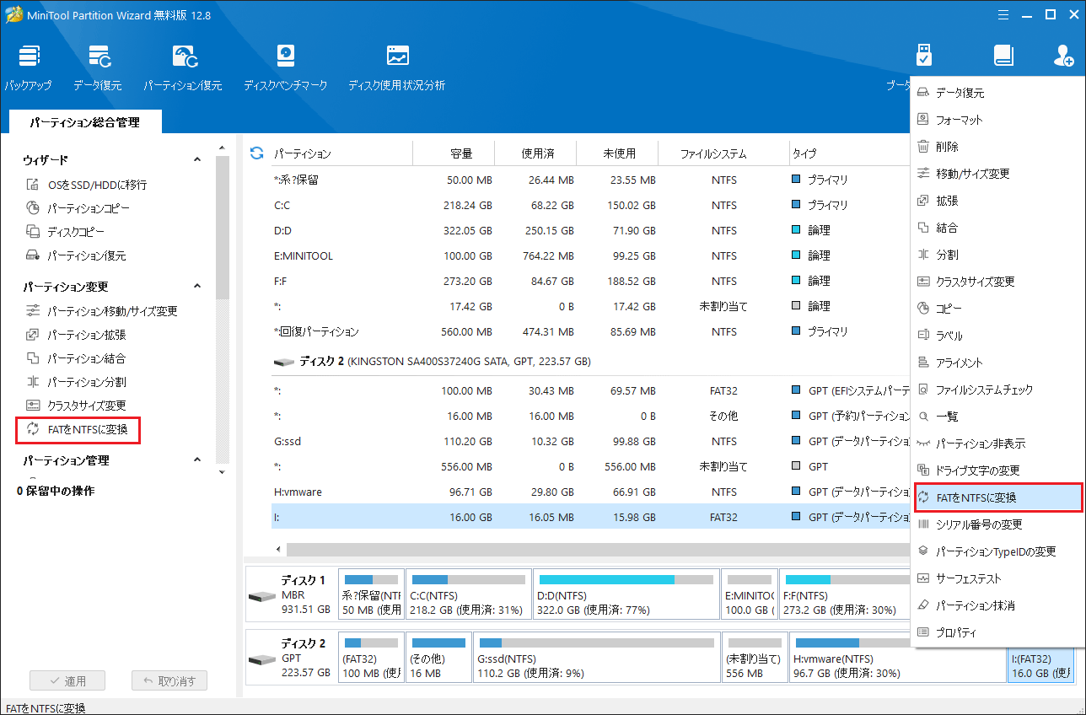
Task: Select データ復元 in context menu
Action: coord(997,93)
